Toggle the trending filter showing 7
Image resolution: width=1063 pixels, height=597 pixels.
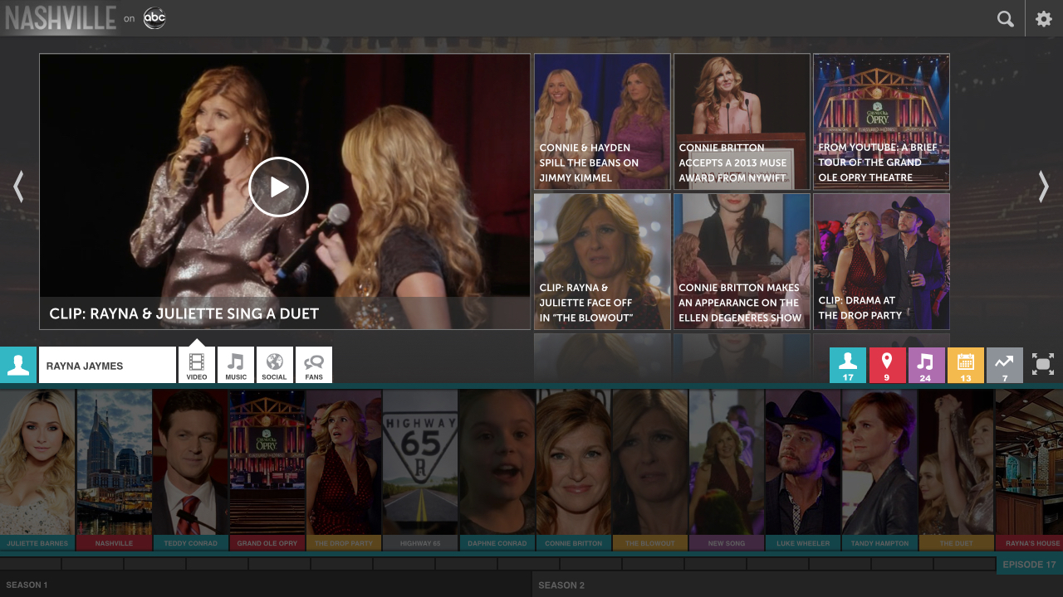click(1004, 365)
